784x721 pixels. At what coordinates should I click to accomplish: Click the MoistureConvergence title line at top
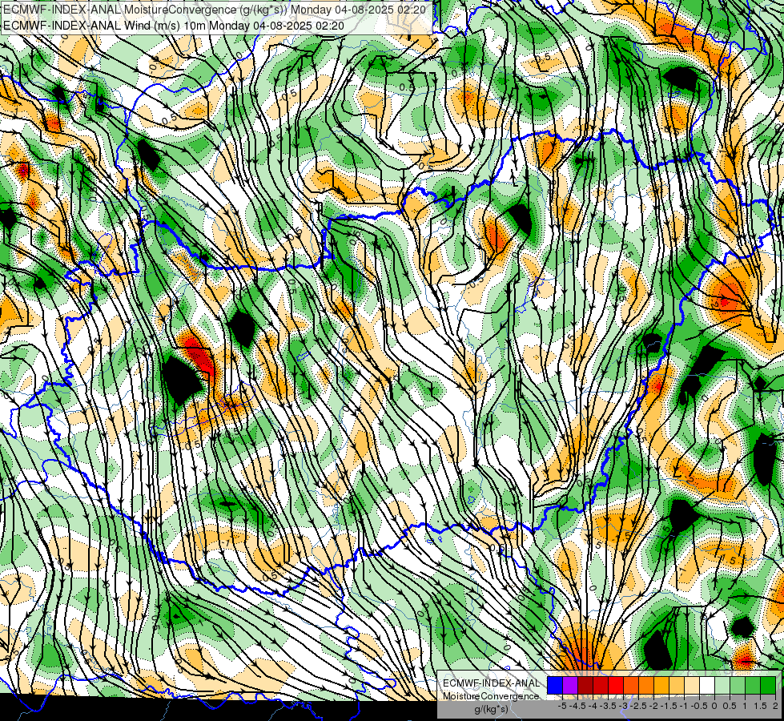[x=215, y=10]
